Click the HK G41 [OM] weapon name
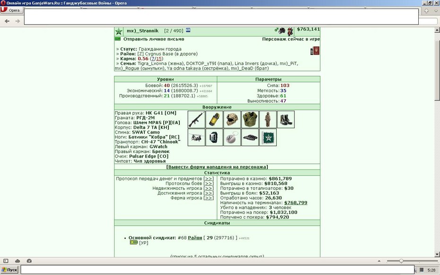This screenshot has width=440, height=275. (x=161, y=113)
